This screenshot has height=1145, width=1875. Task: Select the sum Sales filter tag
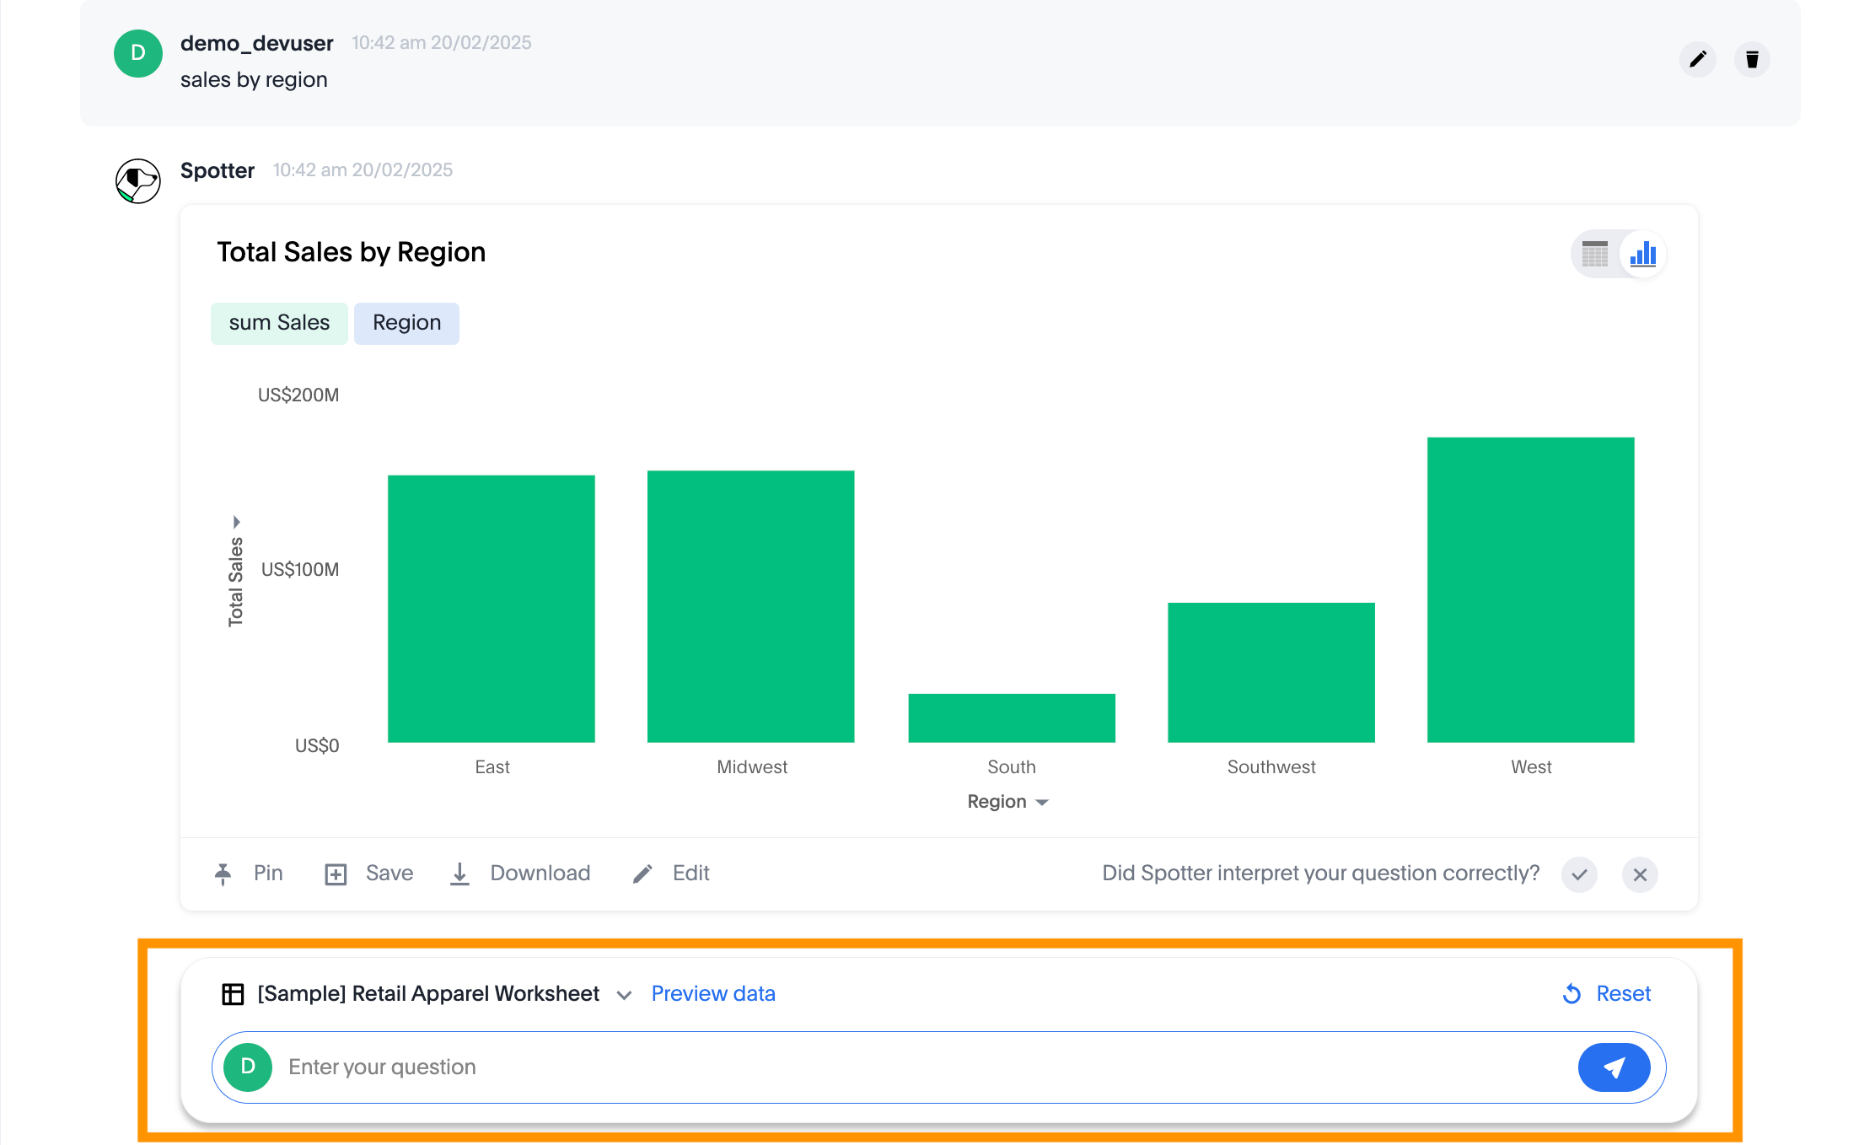click(278, 321)
